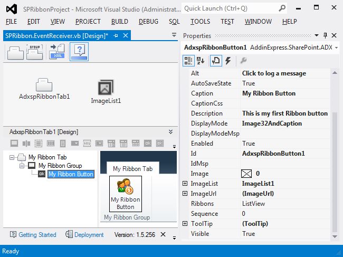Collapse the My Ribbon Group tree node

[x=22, y=166]
